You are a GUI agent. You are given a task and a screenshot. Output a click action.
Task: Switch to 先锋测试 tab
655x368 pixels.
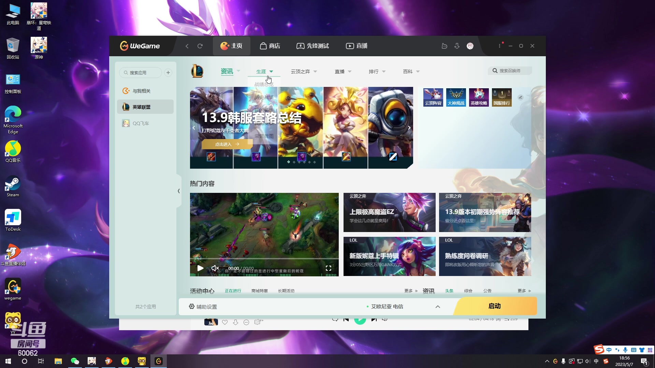pos(312,46)
